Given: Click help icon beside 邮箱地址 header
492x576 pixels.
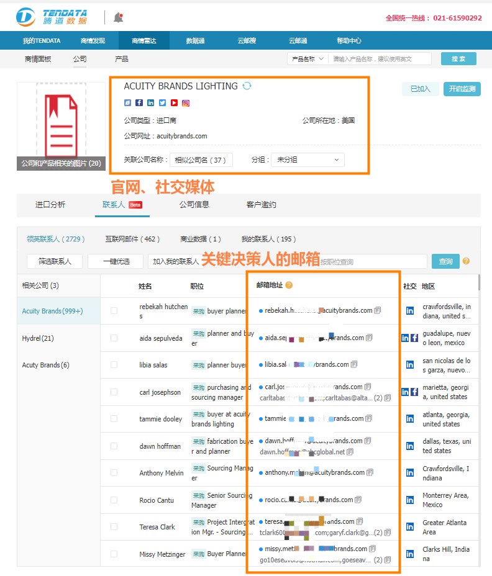Looking at the screenshot, I should tap(289, 285).
